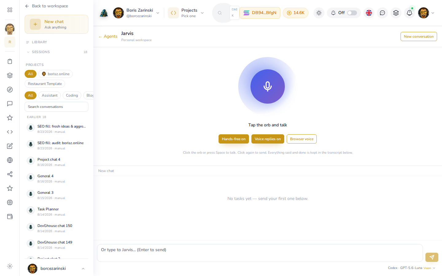This screenshot has height=276, width=442.
Task: Open wallet DB94...BfgN button
Action: click(x=260, y=13)
